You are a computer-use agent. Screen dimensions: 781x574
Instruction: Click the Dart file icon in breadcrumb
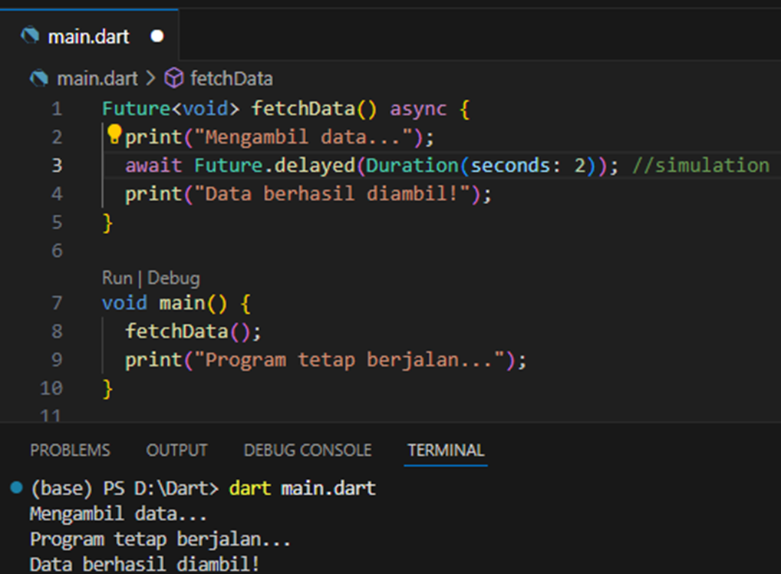click(38, 78)
